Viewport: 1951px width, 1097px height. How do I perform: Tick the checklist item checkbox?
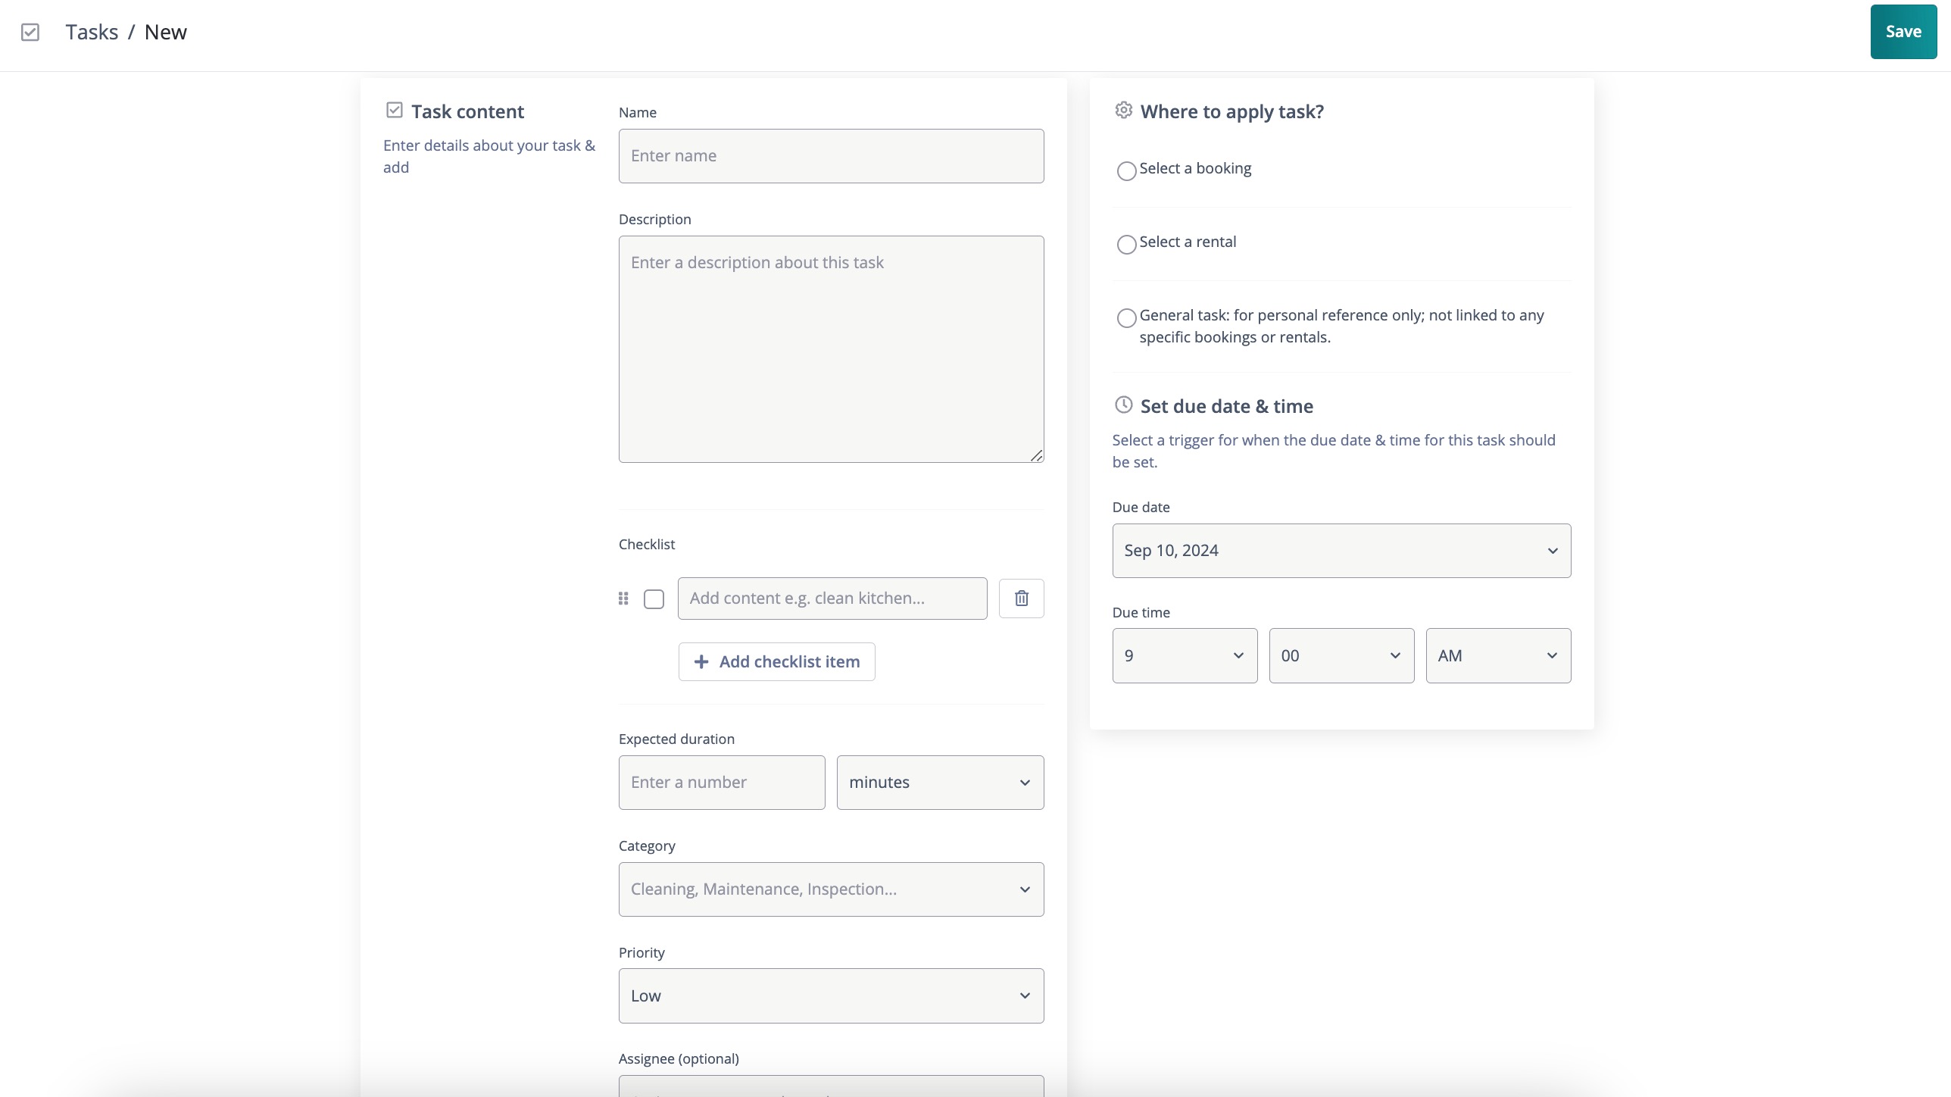(x=654, y=599)
